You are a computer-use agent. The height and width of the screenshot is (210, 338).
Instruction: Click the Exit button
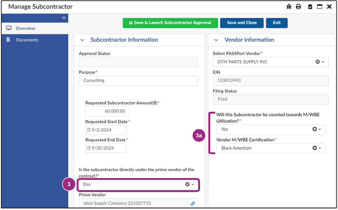click(x=277, y=23)
